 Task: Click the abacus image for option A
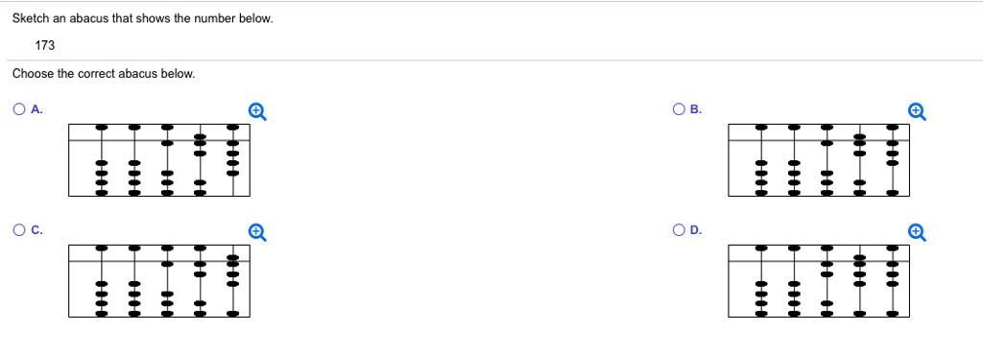tap(159, 159)
